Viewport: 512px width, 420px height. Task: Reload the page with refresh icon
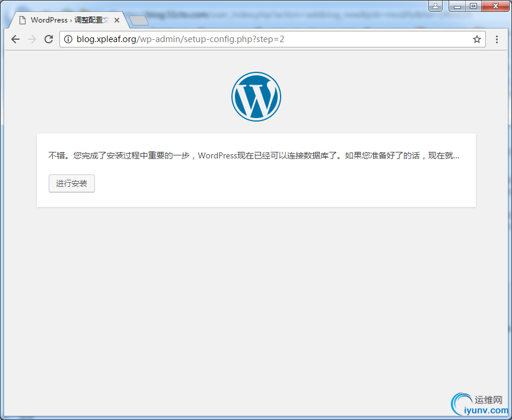click(x=49, y=39)
